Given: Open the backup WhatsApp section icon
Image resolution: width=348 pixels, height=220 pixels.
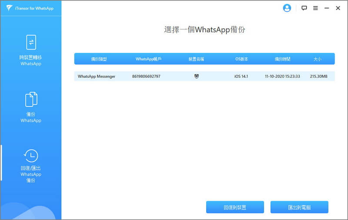Looking at the screenshot, I should click(x=30, y=100).
